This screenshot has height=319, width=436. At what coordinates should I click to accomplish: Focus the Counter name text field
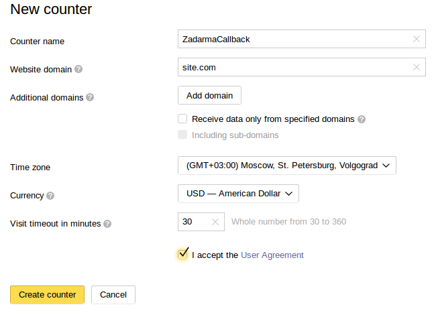[294, 39]
